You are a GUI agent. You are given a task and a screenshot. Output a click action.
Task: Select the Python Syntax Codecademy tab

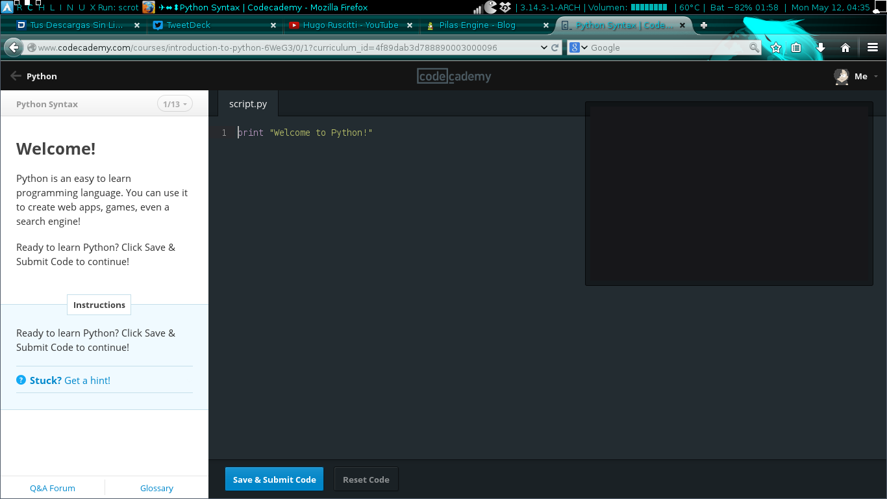623,25
